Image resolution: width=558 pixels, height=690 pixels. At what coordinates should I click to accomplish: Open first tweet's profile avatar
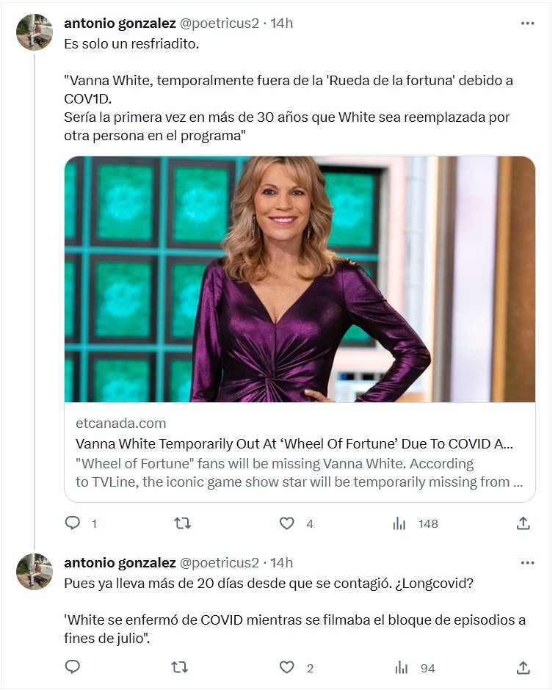(35, 32)
